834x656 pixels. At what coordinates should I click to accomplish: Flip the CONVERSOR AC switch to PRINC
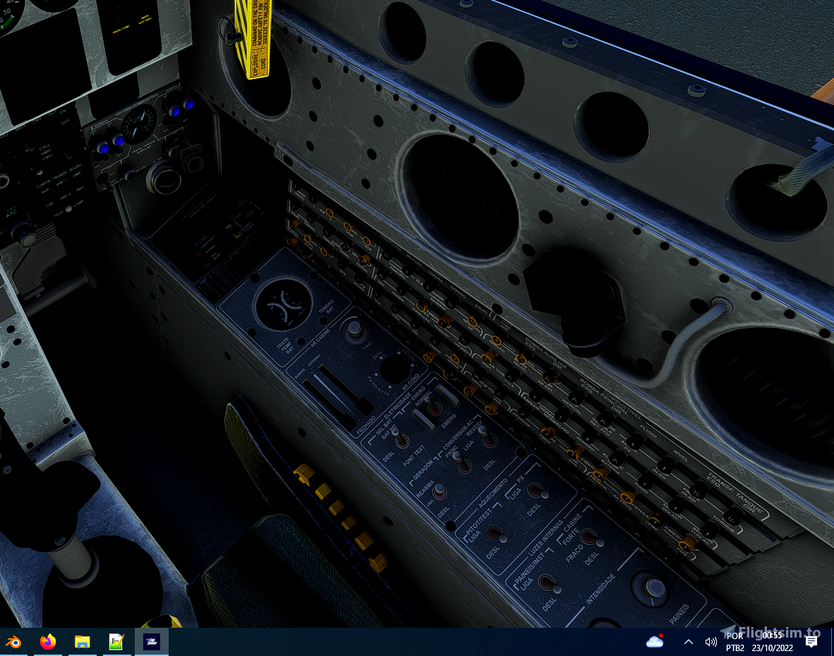click(x=461, y=463)
